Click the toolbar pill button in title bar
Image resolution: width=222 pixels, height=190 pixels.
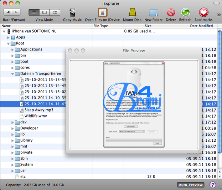[x=216, y=3]
